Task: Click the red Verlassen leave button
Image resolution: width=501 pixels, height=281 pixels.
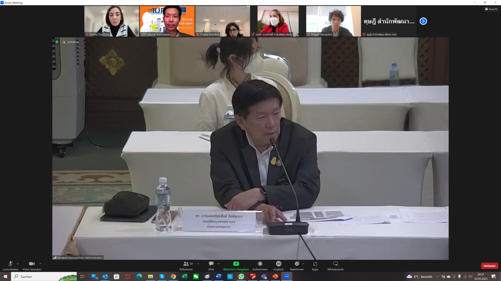Action: point(489,266)
